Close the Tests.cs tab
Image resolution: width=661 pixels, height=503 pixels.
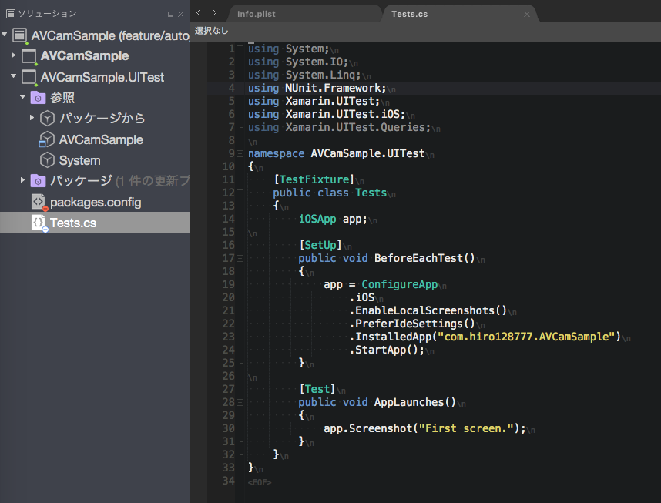[x=527, y=15]
